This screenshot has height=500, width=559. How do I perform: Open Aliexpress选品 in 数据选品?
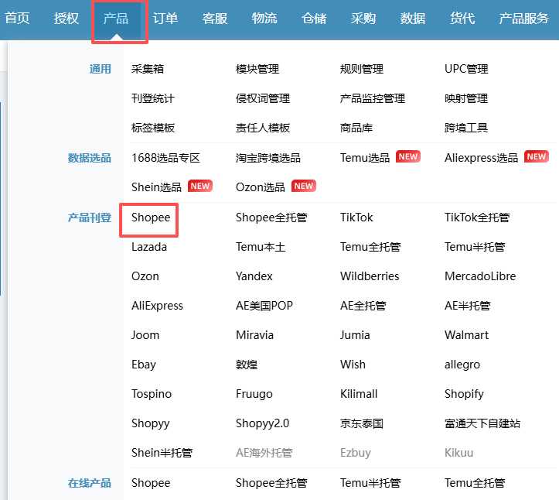[x=481, y=158]
